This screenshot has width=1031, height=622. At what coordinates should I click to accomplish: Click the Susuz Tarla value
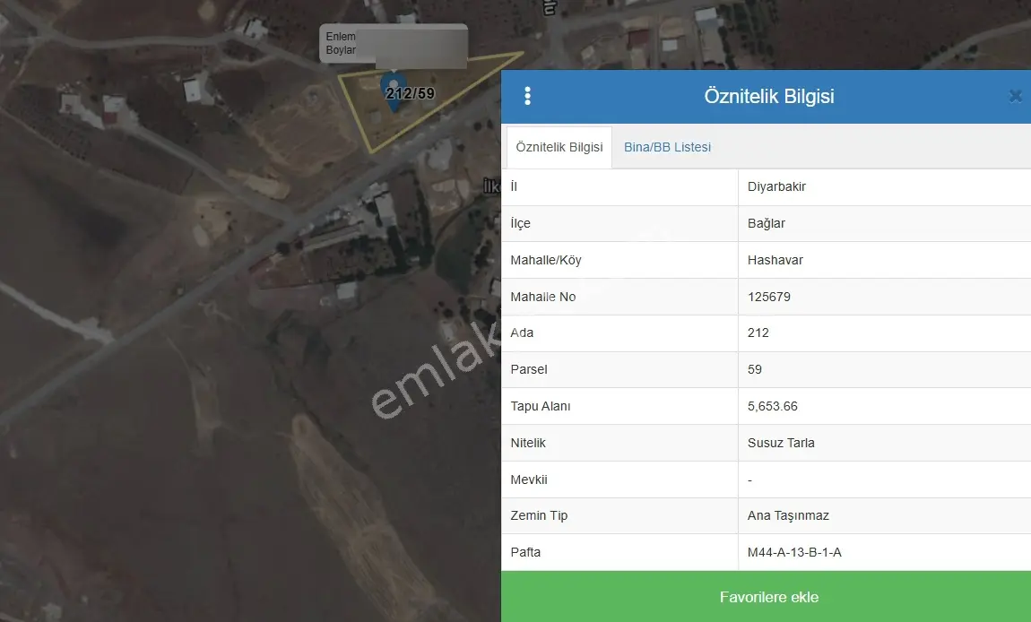[x=781, y=443]
